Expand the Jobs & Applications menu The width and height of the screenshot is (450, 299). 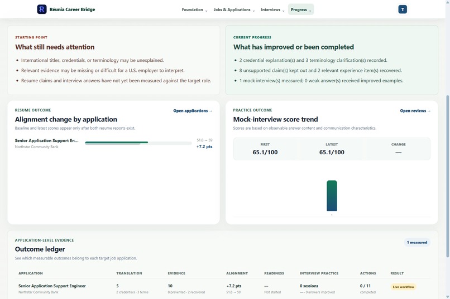click(234, 9)
